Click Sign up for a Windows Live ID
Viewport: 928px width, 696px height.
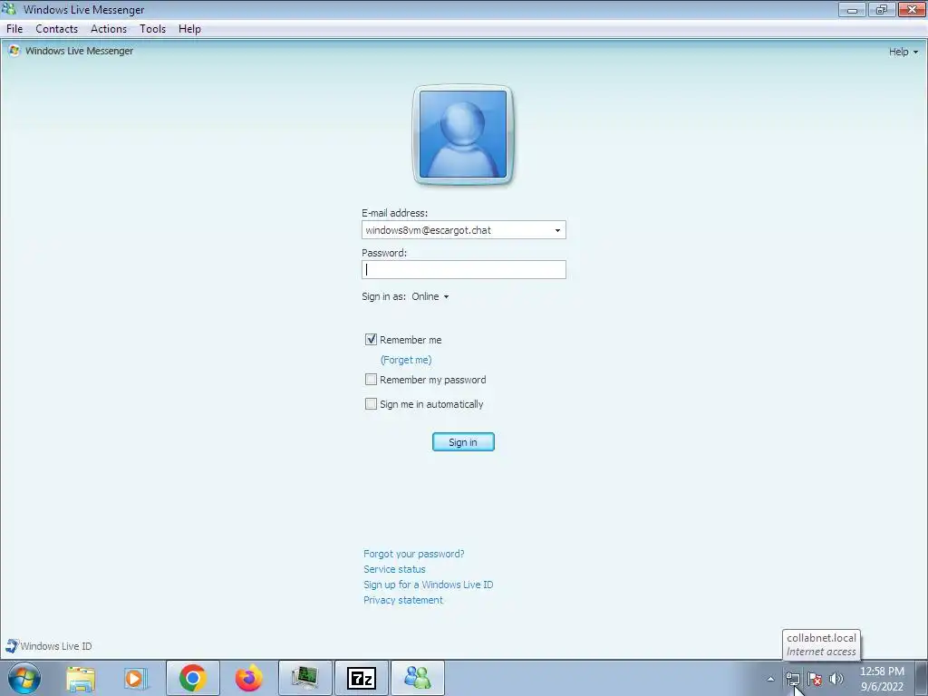(x=428, y=585)
